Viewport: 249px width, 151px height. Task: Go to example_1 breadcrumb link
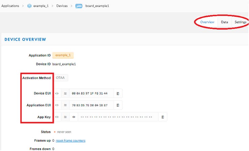(41, 6)
